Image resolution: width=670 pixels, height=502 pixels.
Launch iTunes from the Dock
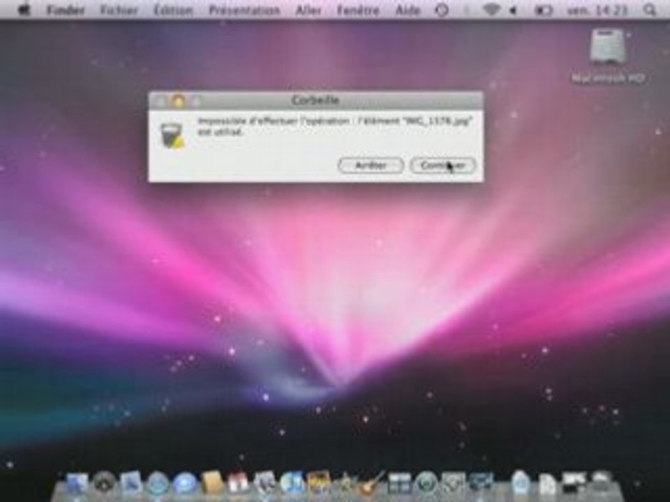292,484
